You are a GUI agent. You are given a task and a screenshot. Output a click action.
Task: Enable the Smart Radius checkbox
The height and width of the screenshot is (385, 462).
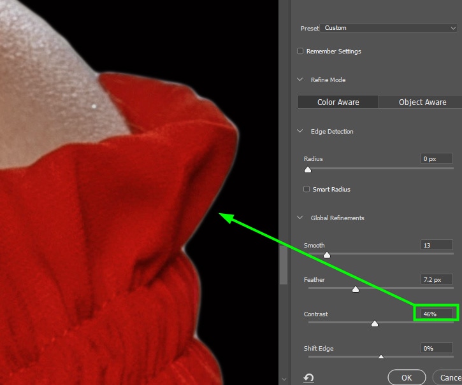[307, 189]
